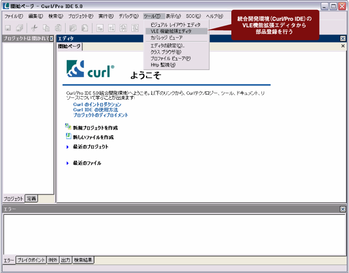Viewport: 349px width, 273px height.
Task: Click the Paste clipboard icon
Action: click(x=58, y=28)
